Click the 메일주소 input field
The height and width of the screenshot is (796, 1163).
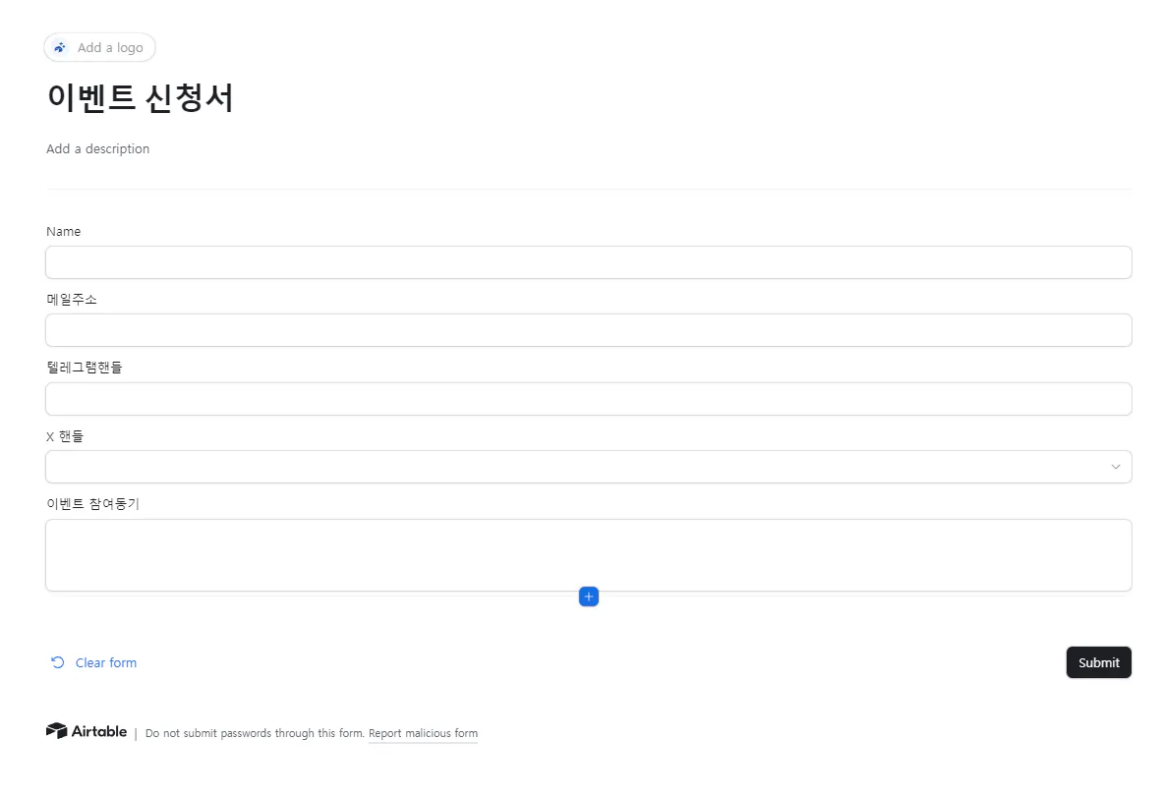(x=588, y=330)
